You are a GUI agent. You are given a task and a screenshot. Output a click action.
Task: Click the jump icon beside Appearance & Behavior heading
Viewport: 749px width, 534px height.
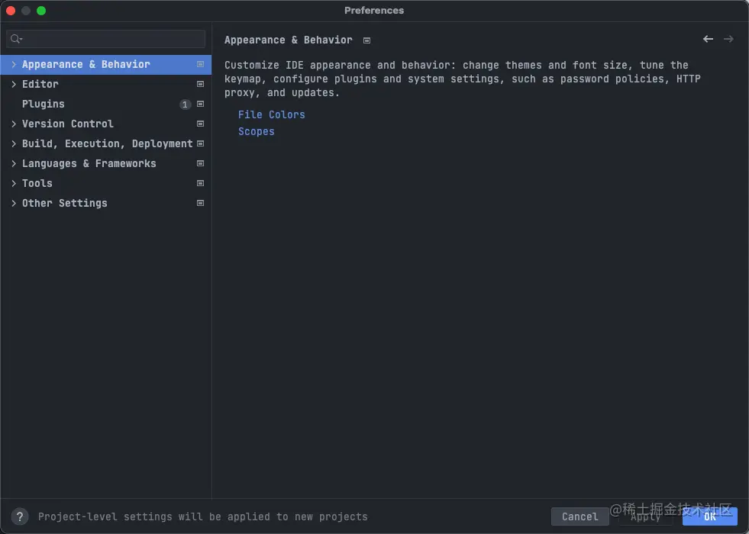coord(366,40)
